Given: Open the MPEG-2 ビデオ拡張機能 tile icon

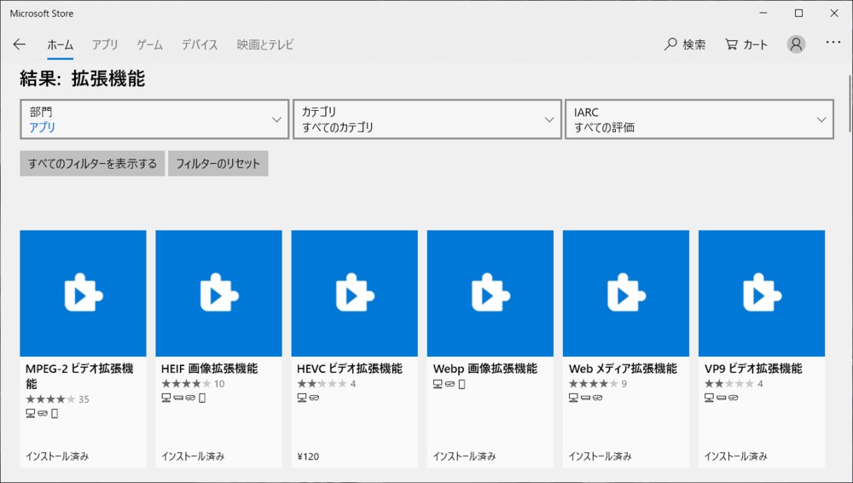Looking at the screenshot, I should [84, 294].
